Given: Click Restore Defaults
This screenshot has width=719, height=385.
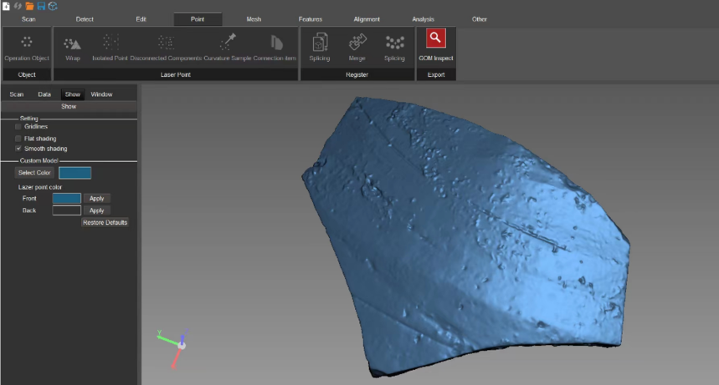Looking at the screenshot, I should click(105, 222).
